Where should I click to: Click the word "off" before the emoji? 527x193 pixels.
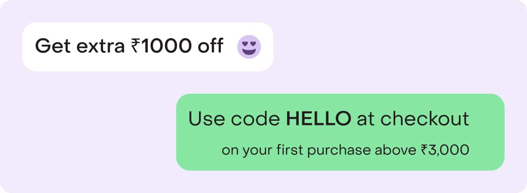click(x=211, y=46)
